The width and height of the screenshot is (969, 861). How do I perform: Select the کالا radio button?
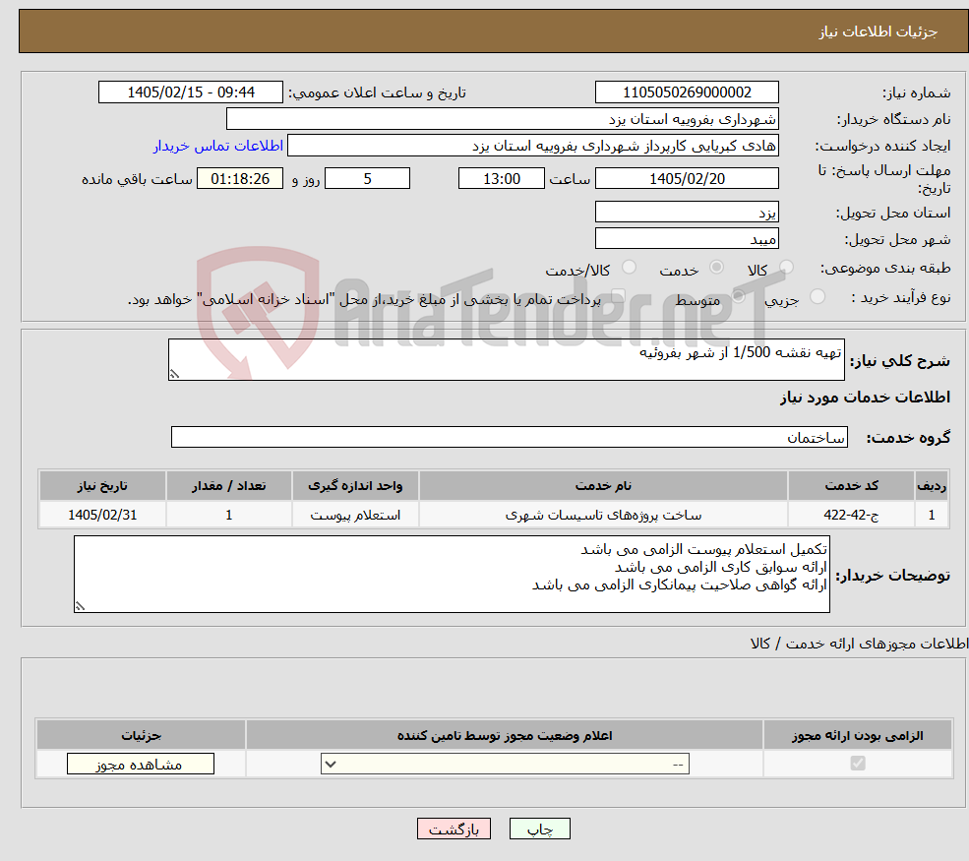point(786,267)
